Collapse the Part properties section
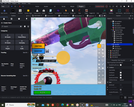Screen dimensions: 134x107 coord(108,82)
